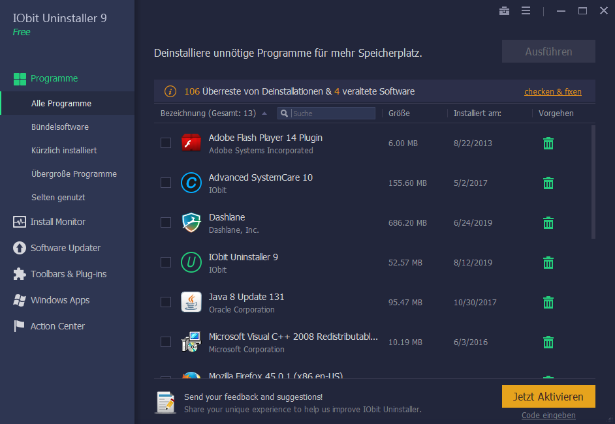Open the Action Center page

[57, 326]
